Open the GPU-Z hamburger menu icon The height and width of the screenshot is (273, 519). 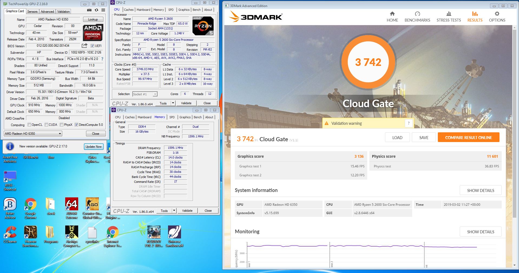103,10
